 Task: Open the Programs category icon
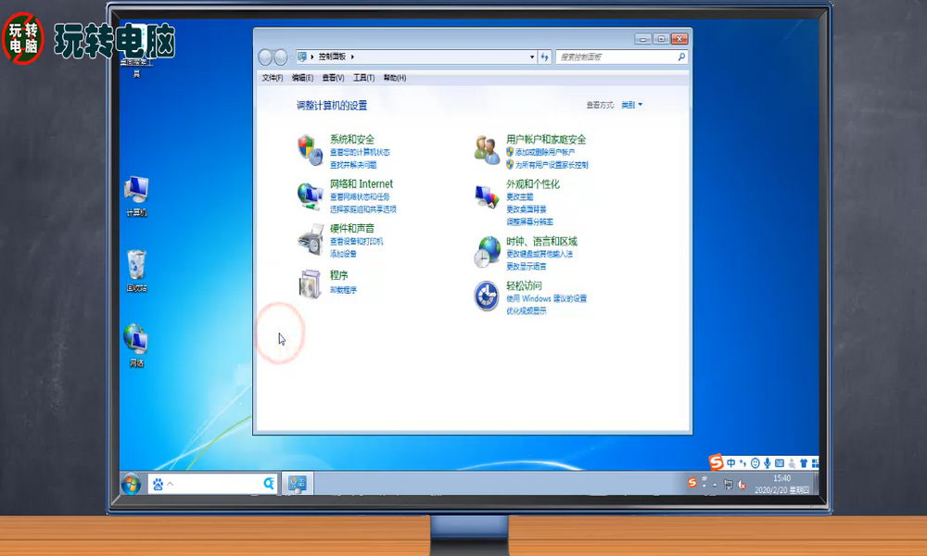[310, 284]
